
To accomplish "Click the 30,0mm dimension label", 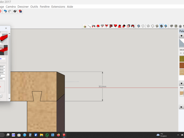I will 102,86.
